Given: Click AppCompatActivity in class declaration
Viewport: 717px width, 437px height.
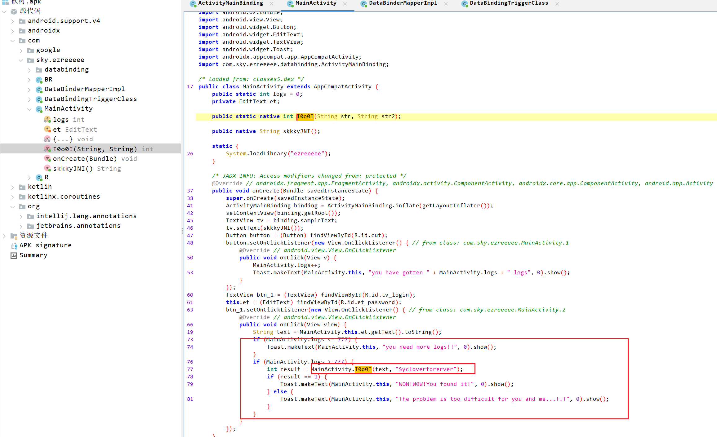Looking at the screenshot, I should (342, 86).
